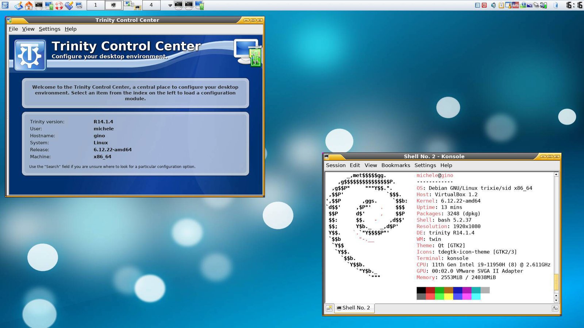Screen dimensions: 584x328
Task: Open the Bookmarks menu in Konsole
Action: click(396, 165)
